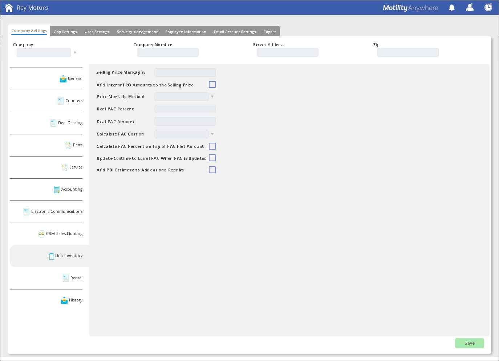Open Counters section label
This screenshot has width=499, height=361.
coord(74,101)
